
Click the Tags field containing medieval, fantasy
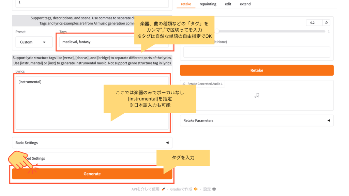point(95,42)
